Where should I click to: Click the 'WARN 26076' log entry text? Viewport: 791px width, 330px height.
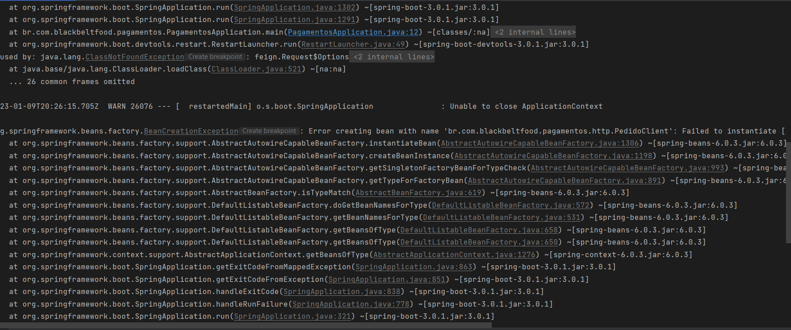130,107
